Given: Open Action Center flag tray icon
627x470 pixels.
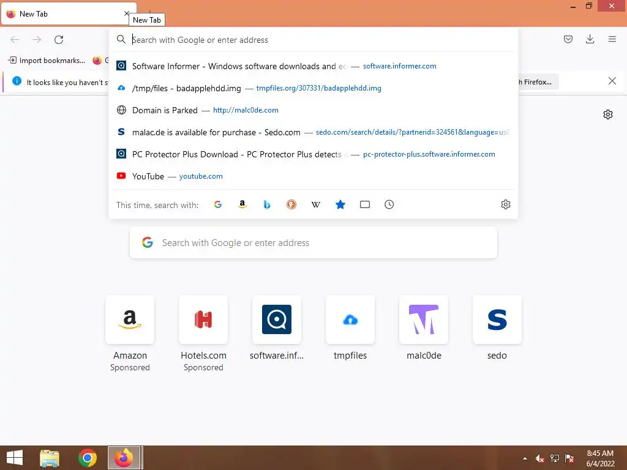Looking at the screenshot, I should [569, 458].
